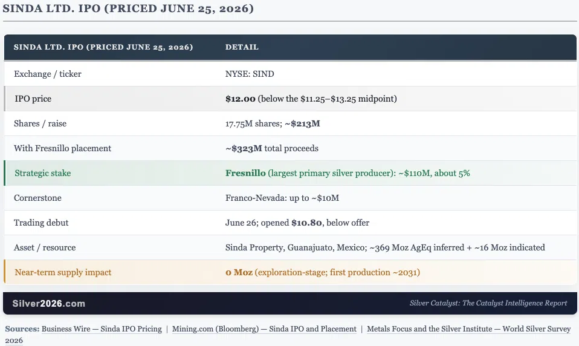Click the 'Fresnillo (largest primary silver producer)' cell
The height and width of the screenshot is (346, 579).
tap(348, 173)
